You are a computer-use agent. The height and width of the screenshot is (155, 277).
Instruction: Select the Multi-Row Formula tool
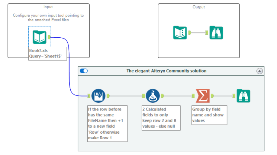click(x=98, y=96)
